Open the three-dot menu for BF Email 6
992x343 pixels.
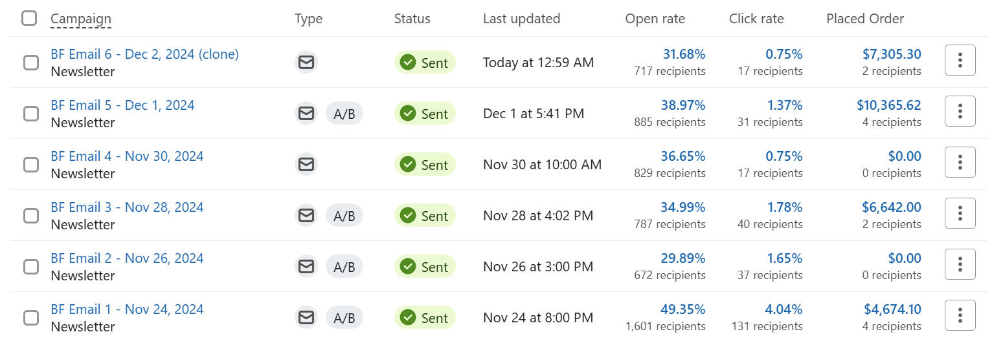point(960,61)
